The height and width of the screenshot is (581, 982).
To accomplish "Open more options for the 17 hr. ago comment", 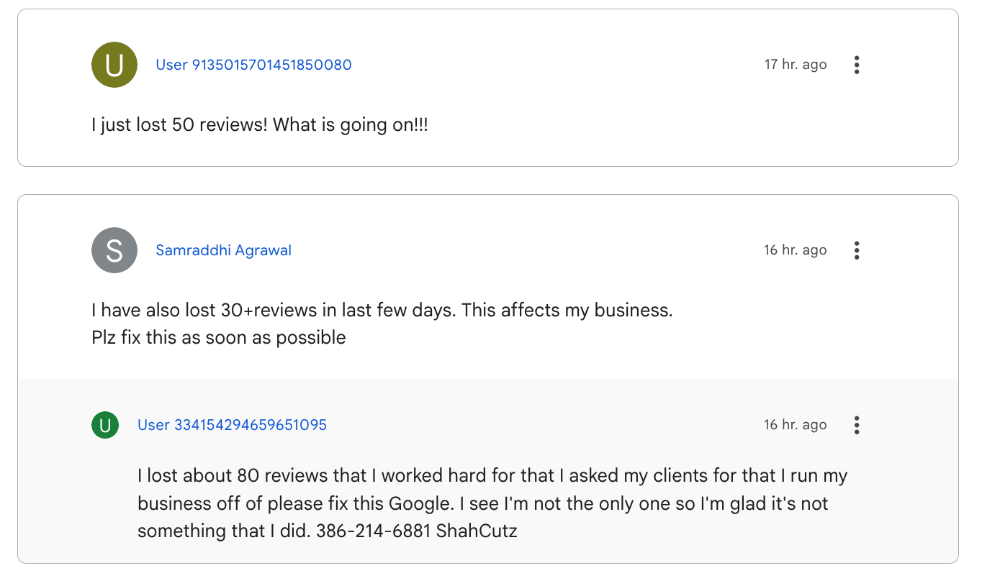I will (x=857, y=65).
